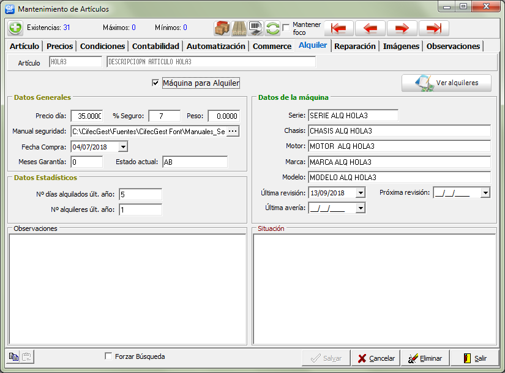This screenshot has height=373, width=505.
Task: Enable the Forzar Búsqueda checkbox
Action: tap(108, 356)
